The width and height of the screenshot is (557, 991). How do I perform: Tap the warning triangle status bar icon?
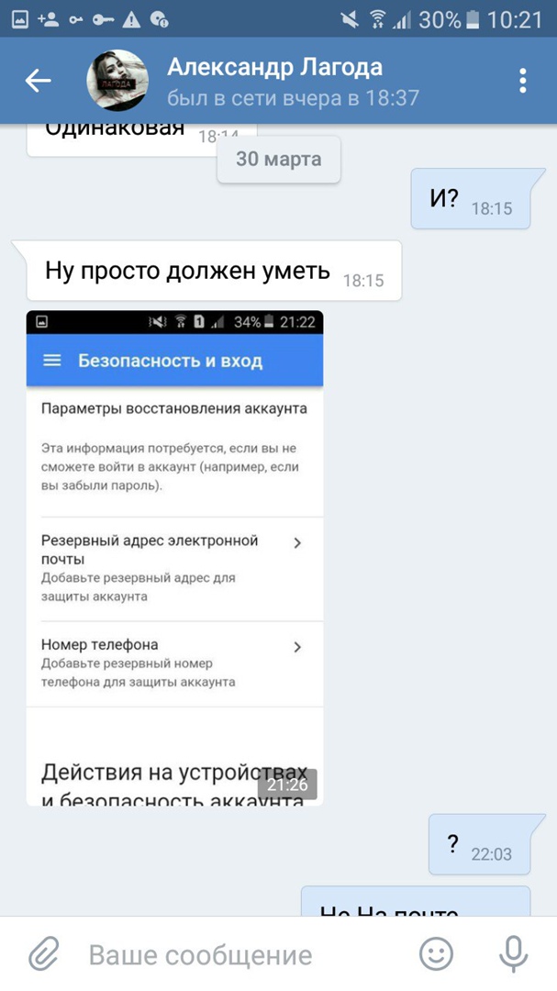pos(131,19)
